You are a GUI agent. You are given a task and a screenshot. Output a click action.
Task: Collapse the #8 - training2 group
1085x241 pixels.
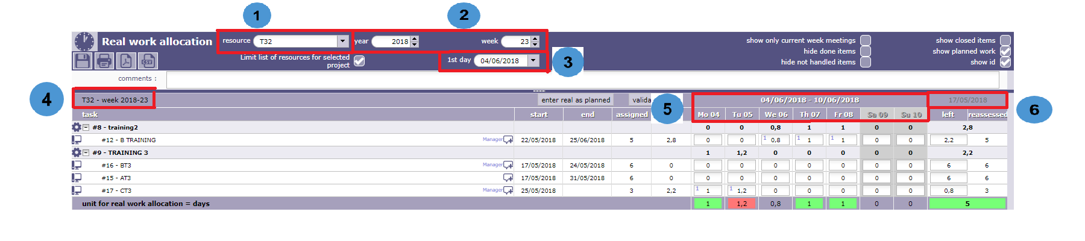(86, 127)
